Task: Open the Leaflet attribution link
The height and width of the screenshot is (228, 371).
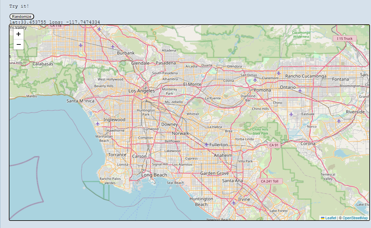Action: tap(330, 218)
